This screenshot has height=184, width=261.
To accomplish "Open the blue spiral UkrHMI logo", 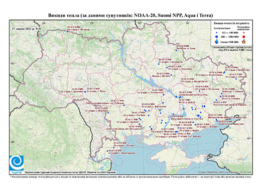I will [x=17, y=163].
